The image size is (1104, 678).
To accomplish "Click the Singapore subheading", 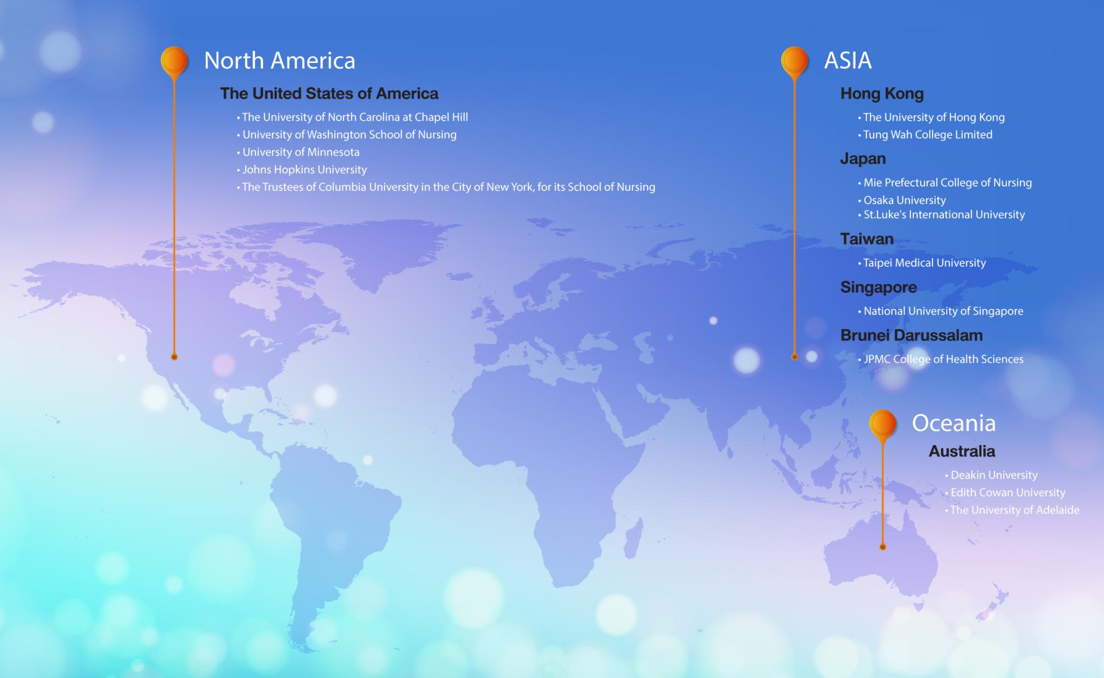I will coord(879,287).
